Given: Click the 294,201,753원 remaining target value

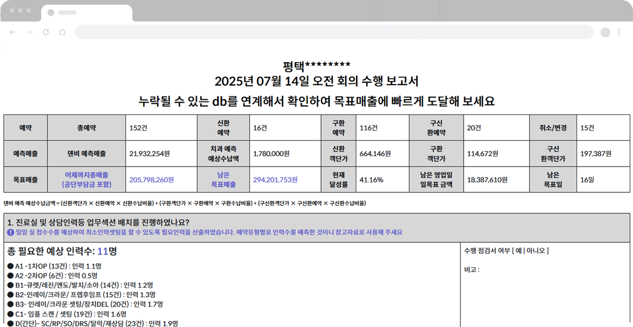Looking at the screenshot, I should coord(279,180).
